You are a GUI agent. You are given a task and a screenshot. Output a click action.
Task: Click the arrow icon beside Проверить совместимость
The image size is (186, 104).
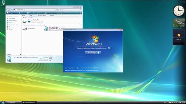pos(109,48)
